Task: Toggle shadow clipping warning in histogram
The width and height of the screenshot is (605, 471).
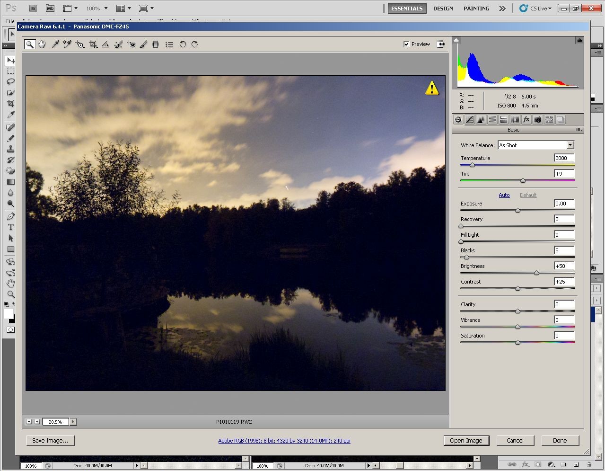Action: click(456, 40)
